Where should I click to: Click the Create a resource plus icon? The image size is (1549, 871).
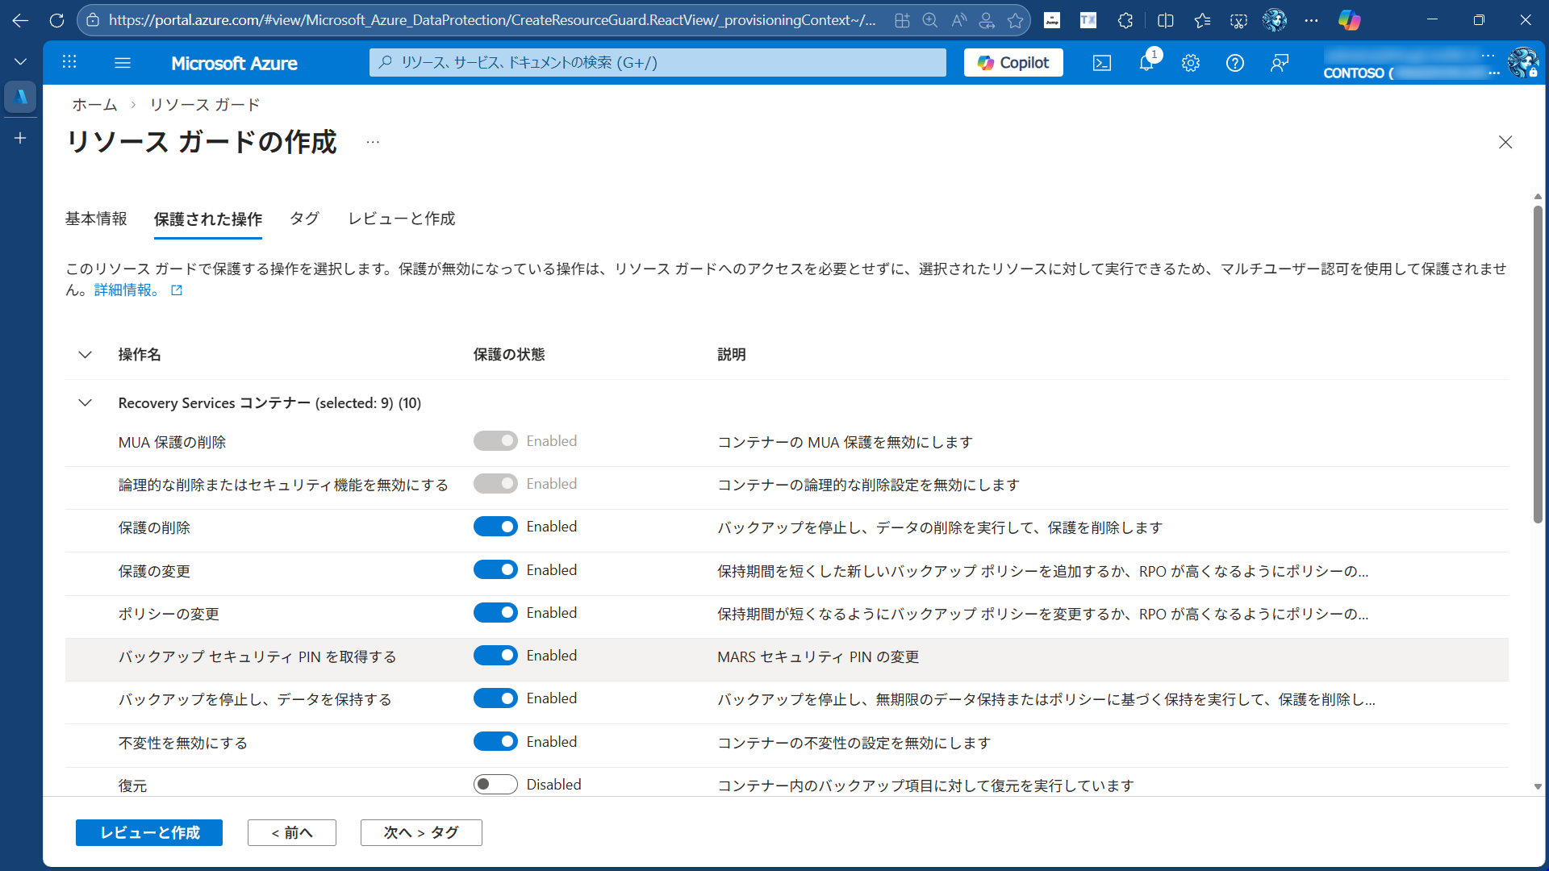pyautogui.click(x=20, y=138)
